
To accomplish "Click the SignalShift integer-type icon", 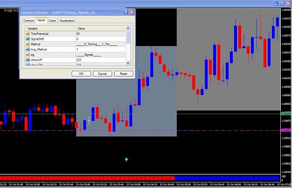I will pyautogui.click(x=28, y=39).
